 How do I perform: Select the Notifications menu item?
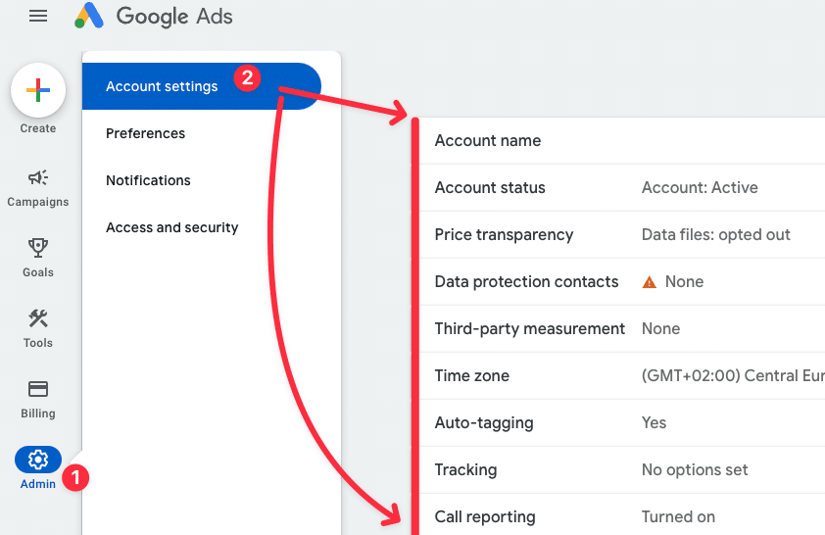148,180
